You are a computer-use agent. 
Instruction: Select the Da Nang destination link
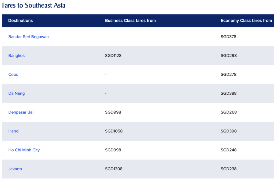tap(17, 93)
